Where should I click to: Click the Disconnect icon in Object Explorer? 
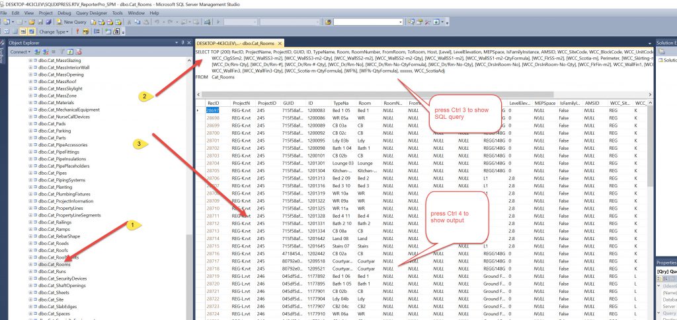click(x=44, y=51)
